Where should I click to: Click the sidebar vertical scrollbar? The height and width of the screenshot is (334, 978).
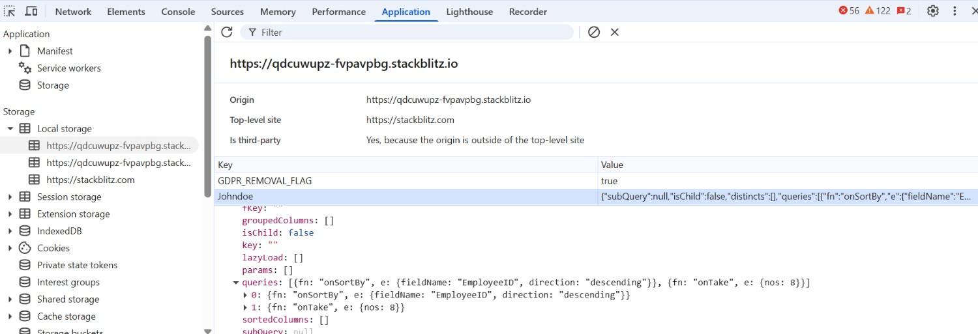[x=207, y=117]
